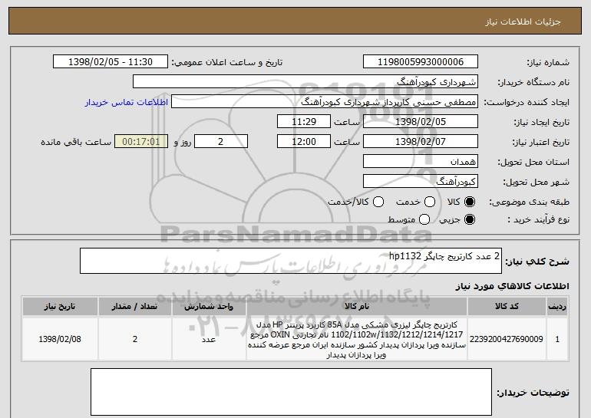
Task: Click the توضیحات خریدار label
Action: click(x=533, y=393)
